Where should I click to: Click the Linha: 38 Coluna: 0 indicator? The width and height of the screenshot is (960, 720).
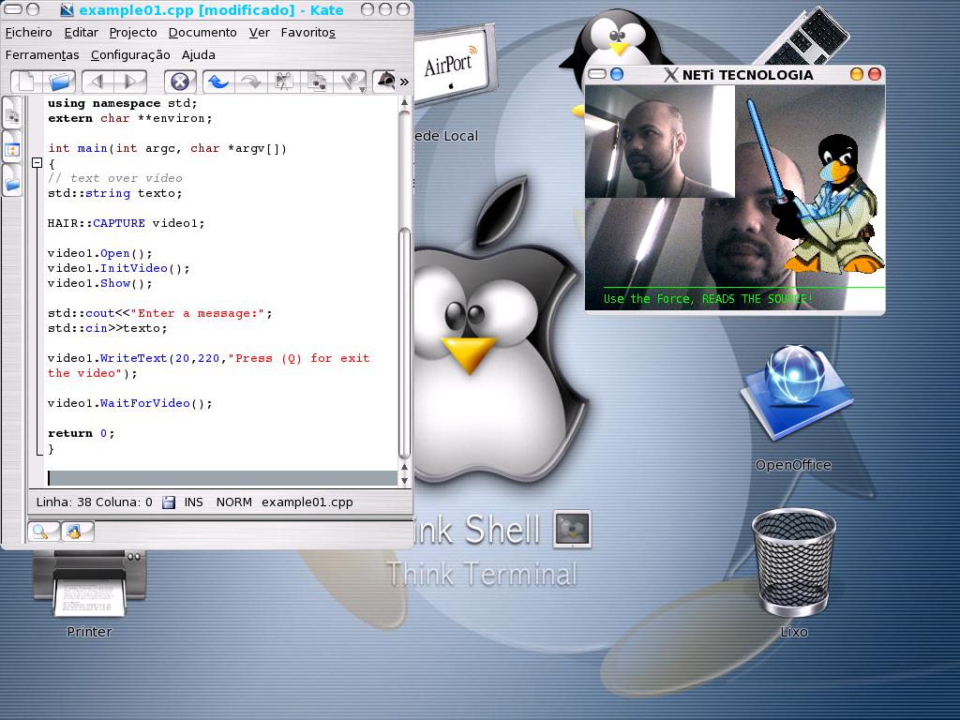point(95,502)
